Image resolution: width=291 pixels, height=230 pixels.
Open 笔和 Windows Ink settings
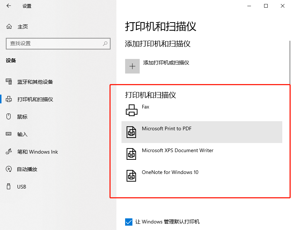(37, 152)
